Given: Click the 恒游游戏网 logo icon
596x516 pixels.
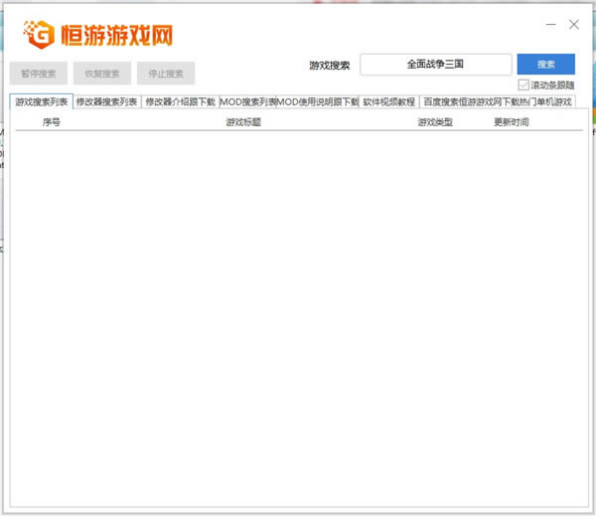Looking at the screenshot, I should 42,34.
